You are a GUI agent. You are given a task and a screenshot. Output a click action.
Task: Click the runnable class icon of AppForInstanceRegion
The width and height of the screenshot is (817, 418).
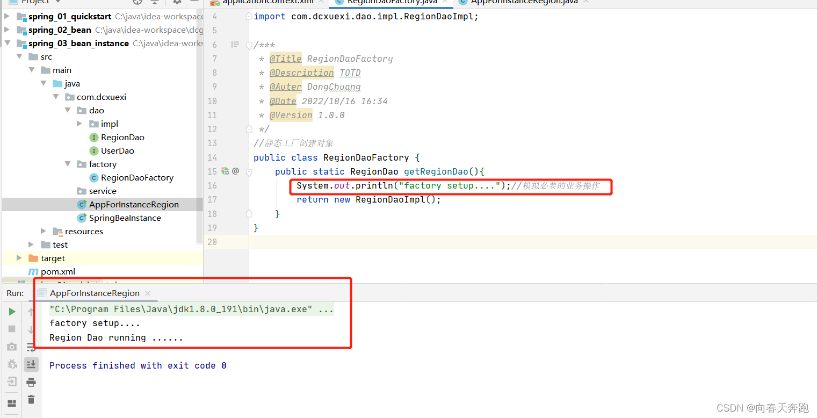(82, 205)
